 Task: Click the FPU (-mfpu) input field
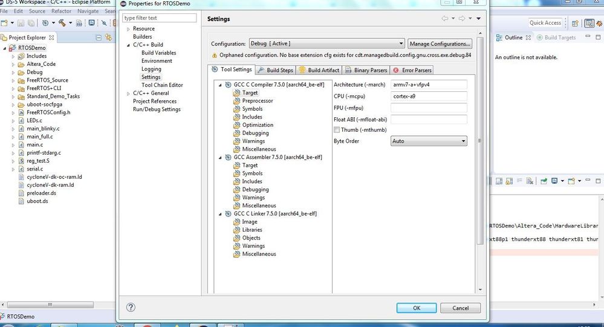click(x=429, y=108)
